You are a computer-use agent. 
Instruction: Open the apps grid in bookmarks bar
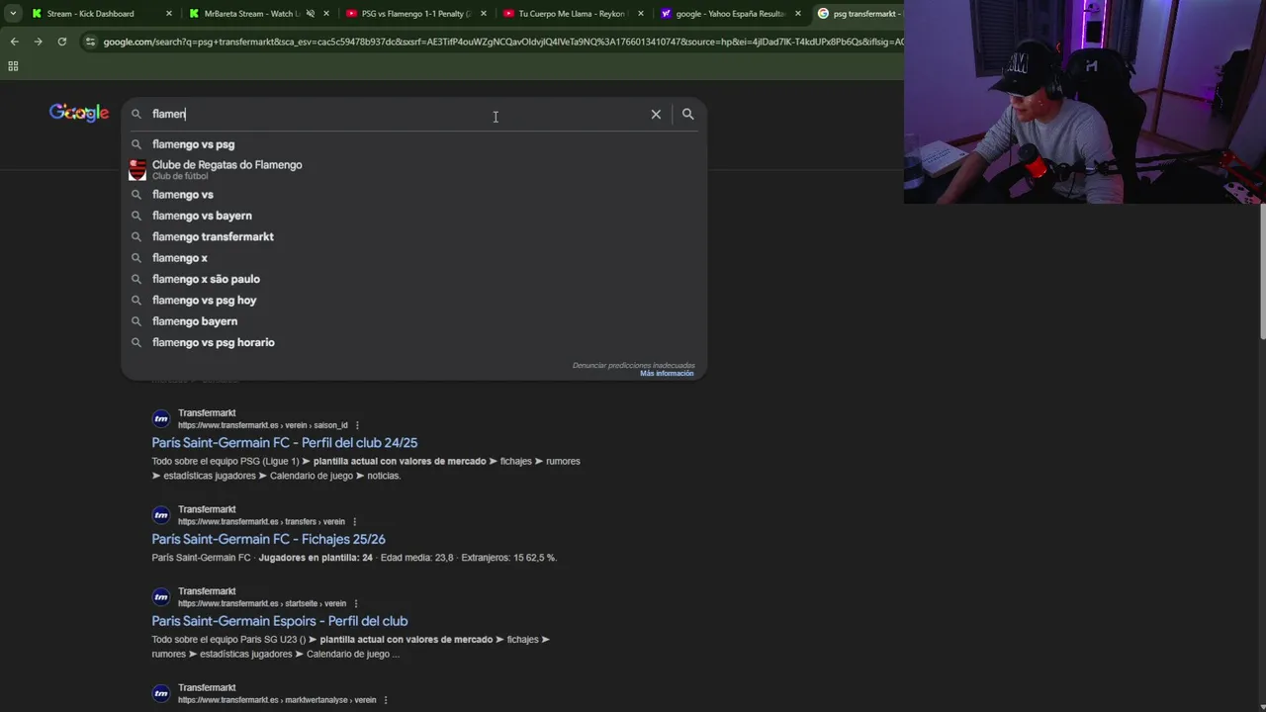pos(13,66)
